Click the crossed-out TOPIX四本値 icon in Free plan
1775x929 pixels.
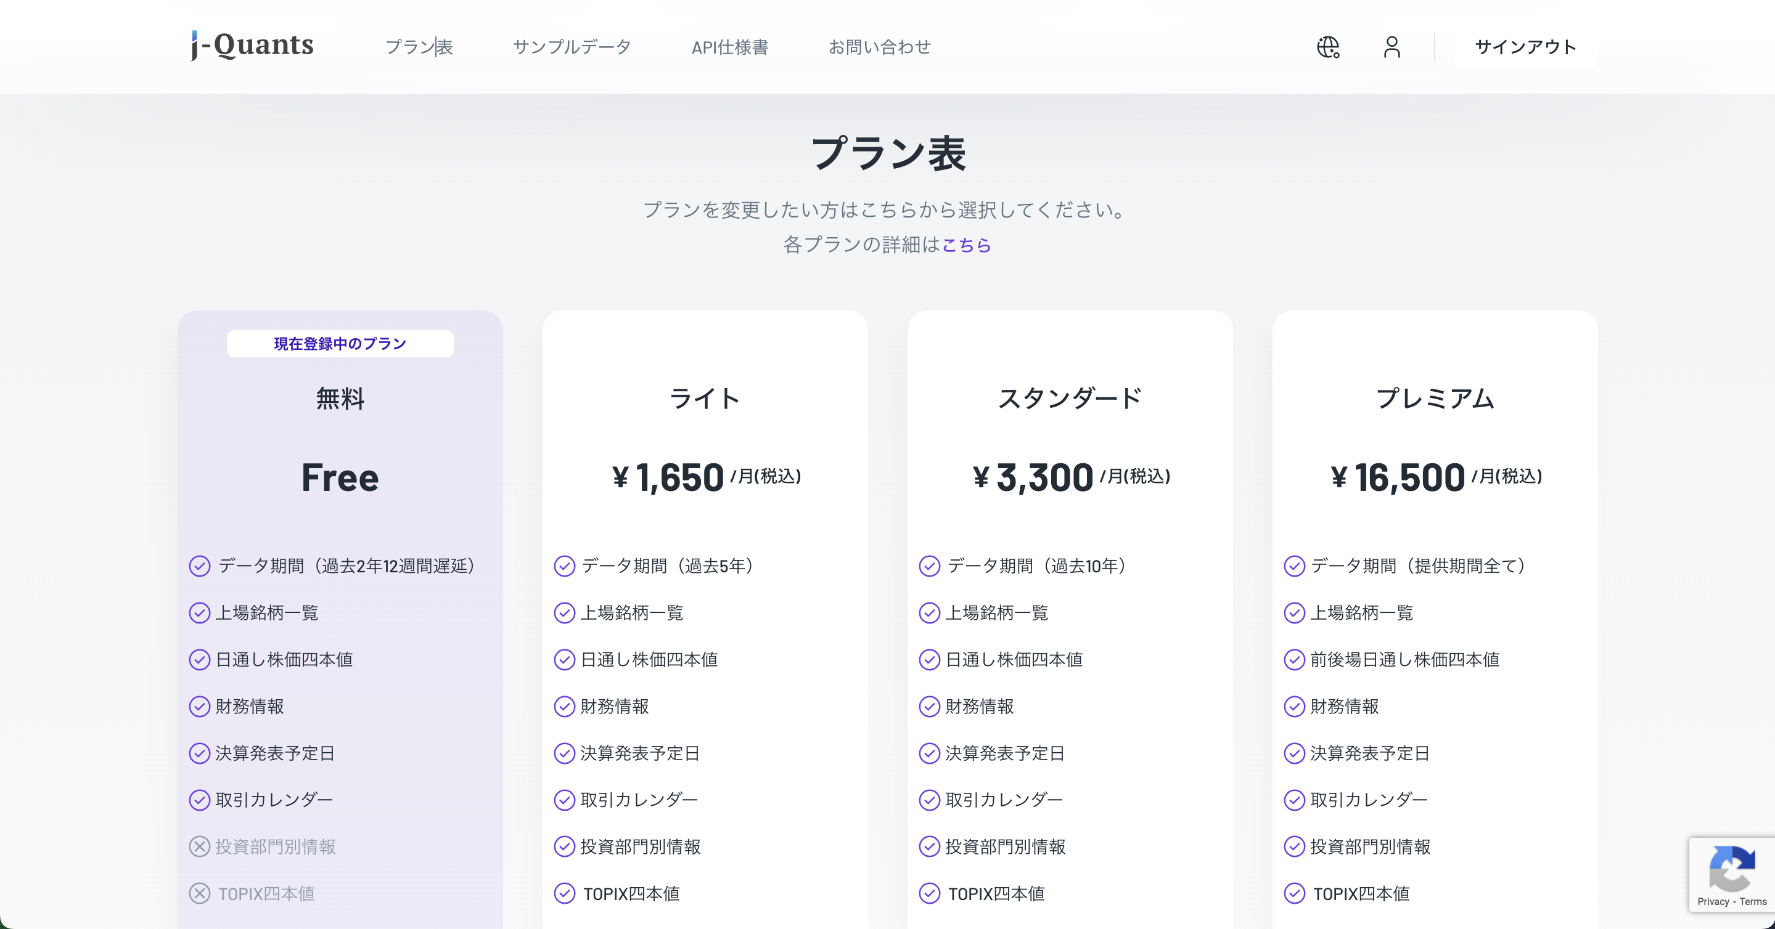[x=199, y=893]
